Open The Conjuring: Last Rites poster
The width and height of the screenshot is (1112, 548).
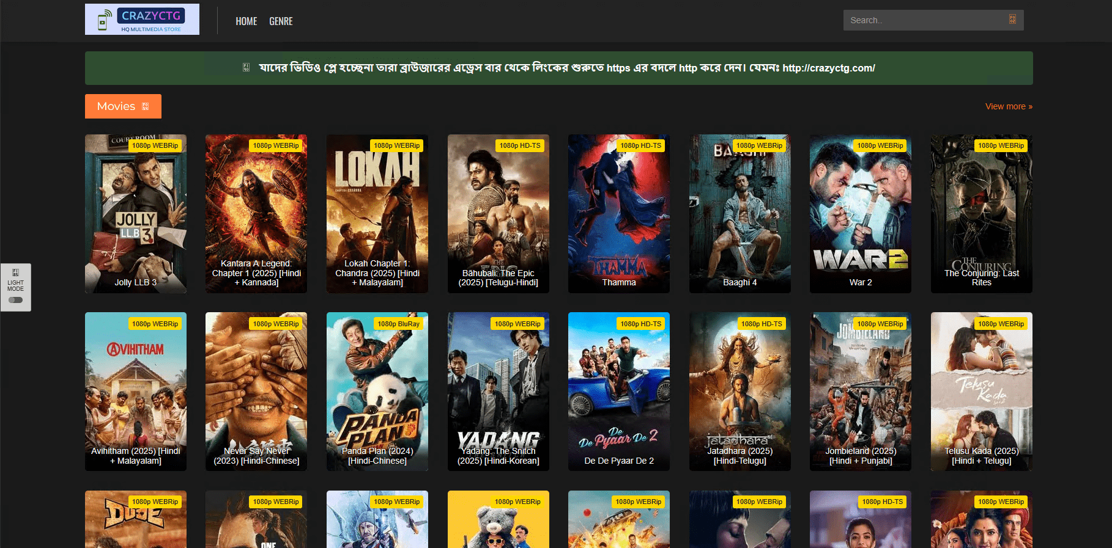click(981, 214)
